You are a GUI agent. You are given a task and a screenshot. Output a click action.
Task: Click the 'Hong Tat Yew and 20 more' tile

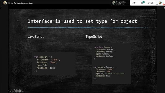click(x=121, y=3)
